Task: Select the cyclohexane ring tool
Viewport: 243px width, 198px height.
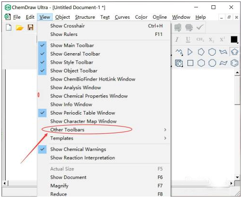Action: pos(201,63)
